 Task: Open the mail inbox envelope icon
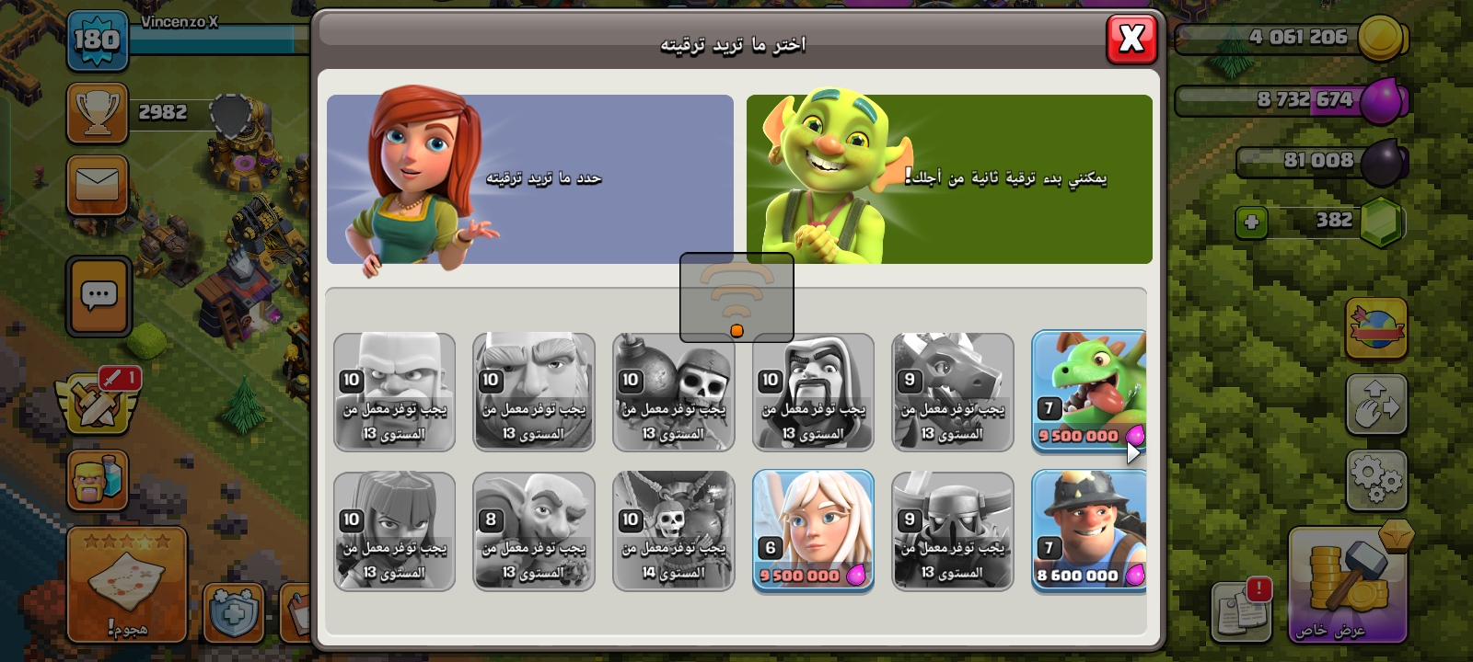coord(97,185)
